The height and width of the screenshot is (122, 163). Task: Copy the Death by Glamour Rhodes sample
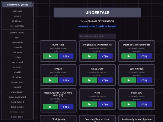144,56
